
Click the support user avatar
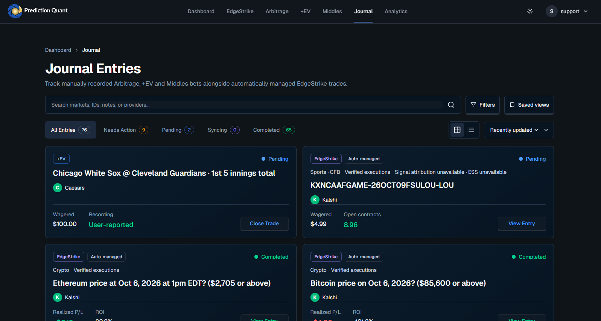pos(551,11)
